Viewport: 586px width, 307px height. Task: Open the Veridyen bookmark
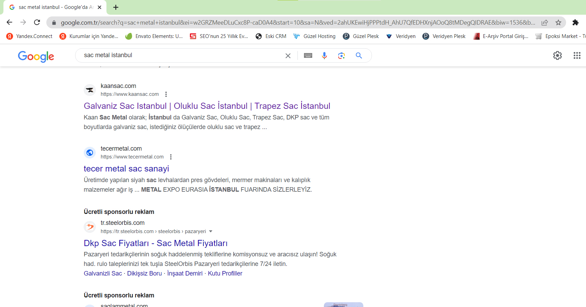tap(401, 36)
